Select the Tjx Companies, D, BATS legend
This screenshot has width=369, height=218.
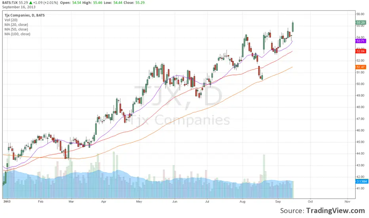[25, 15]
